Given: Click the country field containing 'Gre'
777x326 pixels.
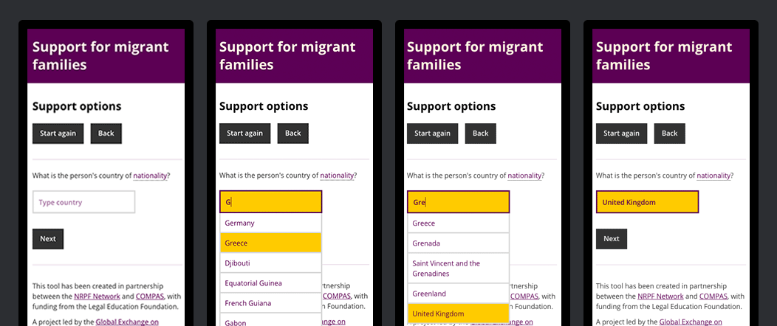Looking at the screenshot, I should pyautogui.click(x=458, y=202).
